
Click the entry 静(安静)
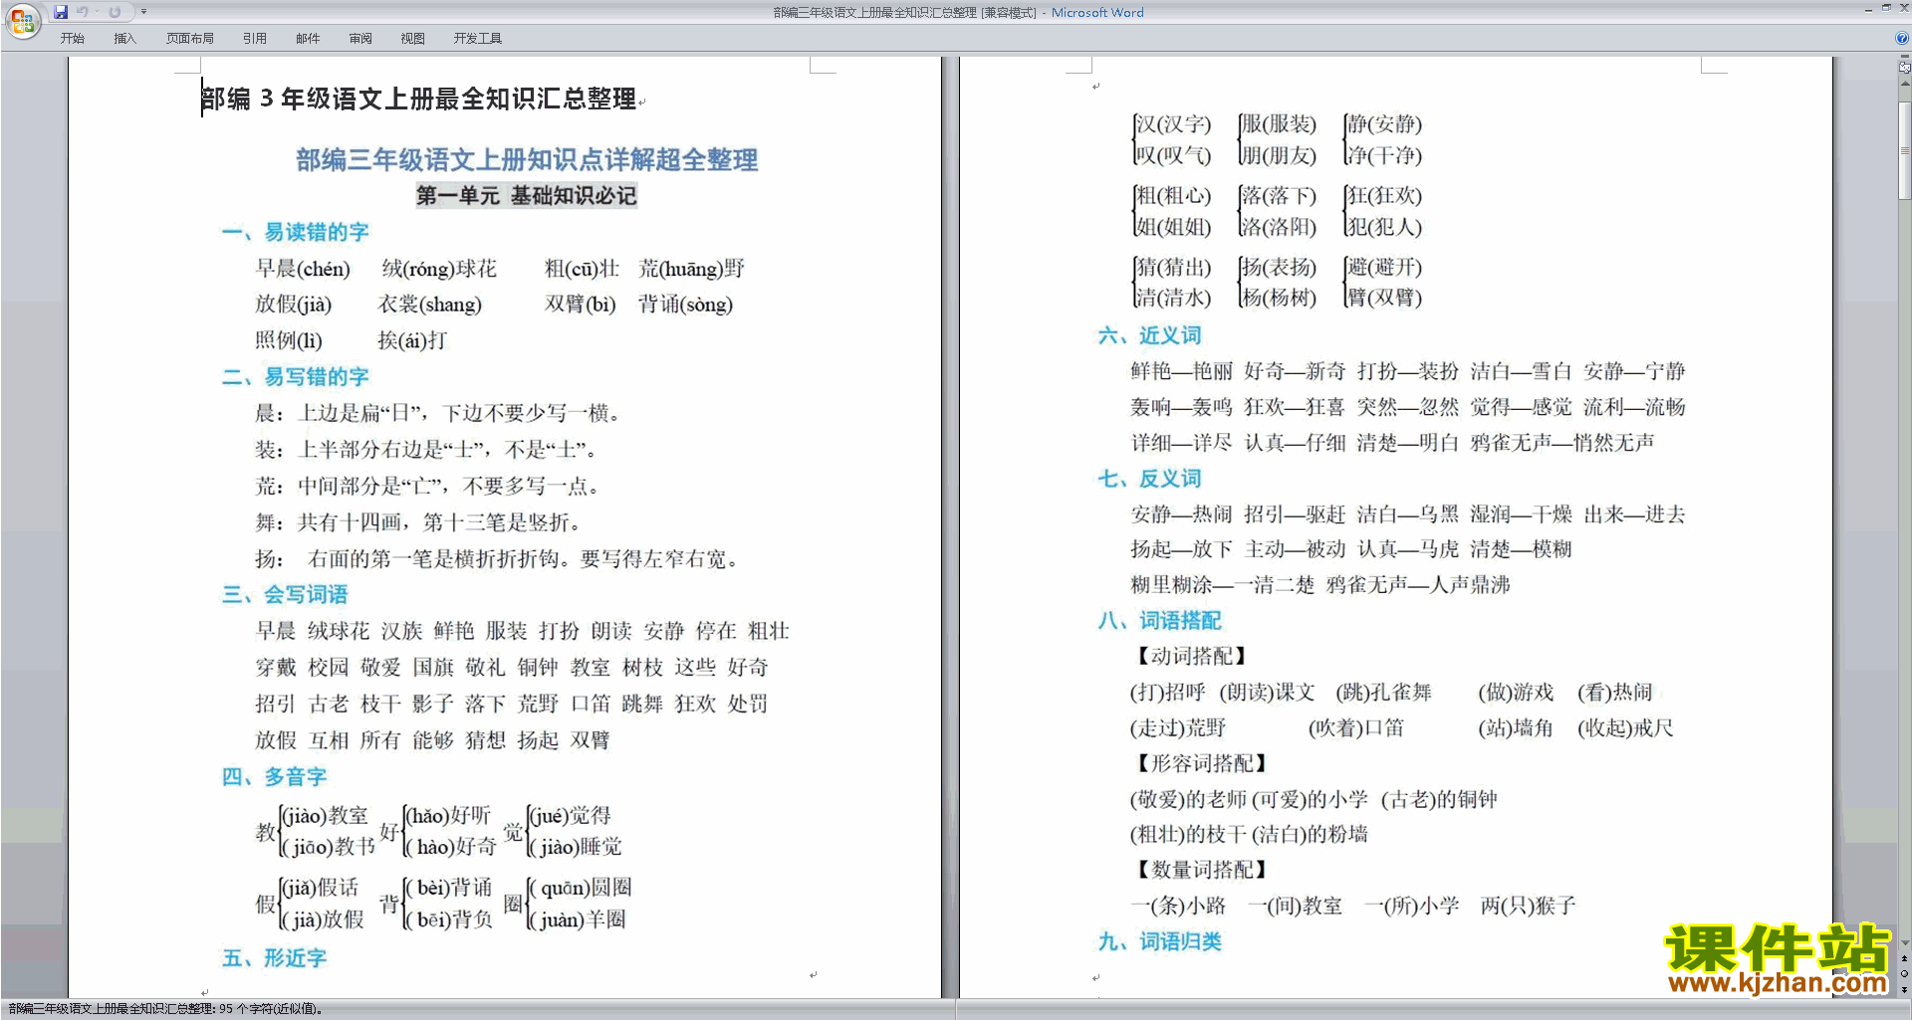tap(1384, 124)
